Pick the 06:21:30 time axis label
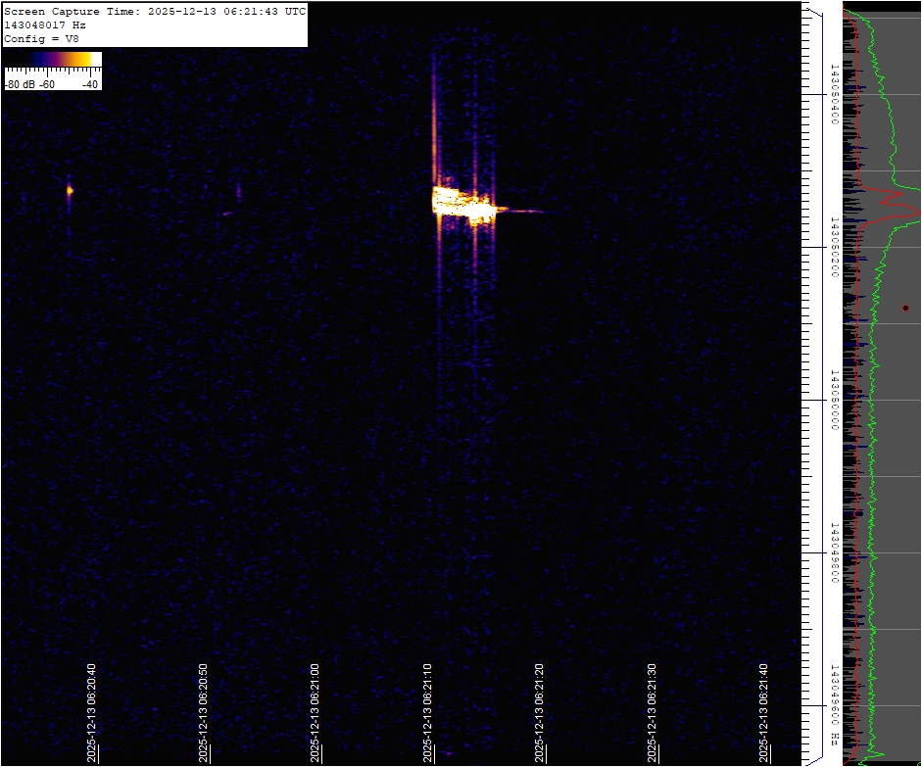The height and width of the screenshot is (767, 922). (x=653, y=712)
